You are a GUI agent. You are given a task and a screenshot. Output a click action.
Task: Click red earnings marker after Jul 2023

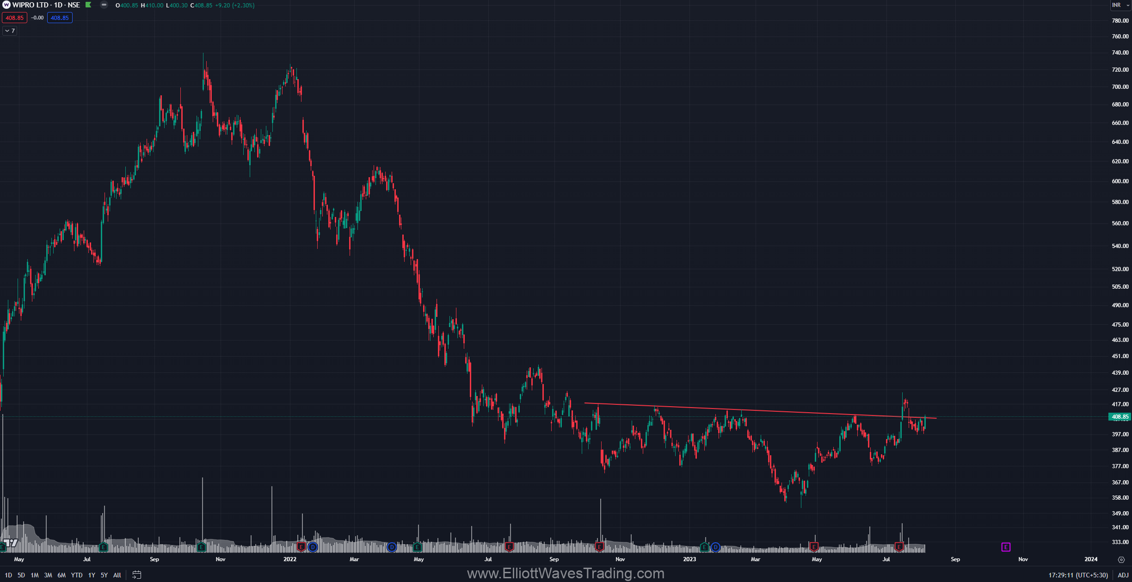[x=899, y=547]
